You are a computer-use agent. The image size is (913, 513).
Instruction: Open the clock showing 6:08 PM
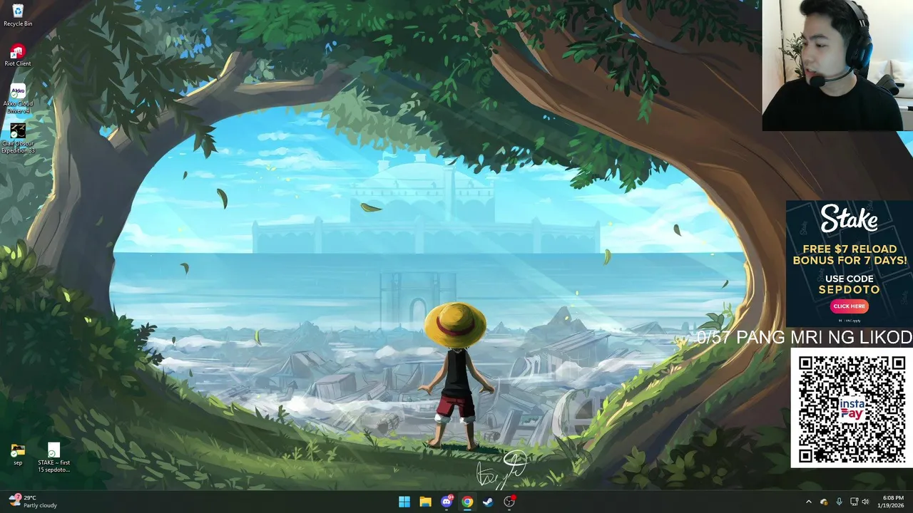893,497
